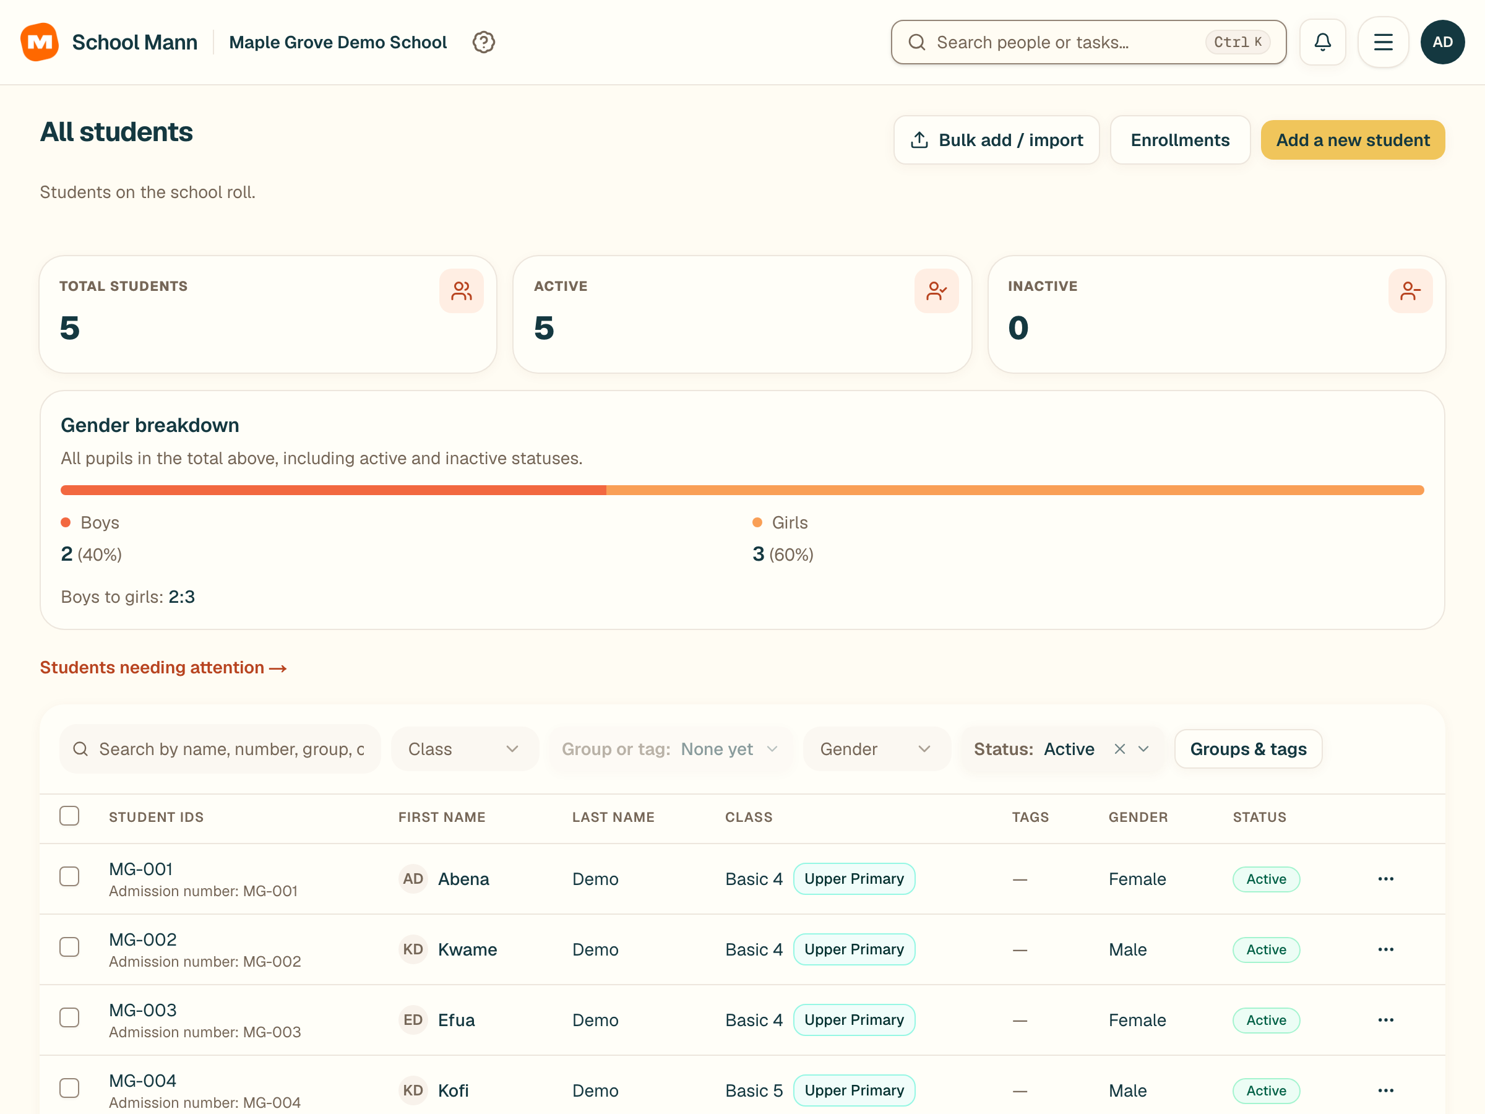Click the AD avatar beside Abena
Viewport: 1485px width, 1114px height.
[413, 879]
